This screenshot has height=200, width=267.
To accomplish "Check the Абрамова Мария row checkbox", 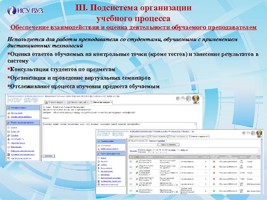I will (x=131, y=179).
